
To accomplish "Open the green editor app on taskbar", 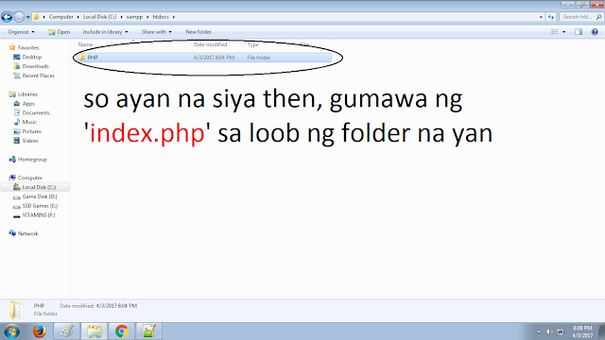I will 149,331.
